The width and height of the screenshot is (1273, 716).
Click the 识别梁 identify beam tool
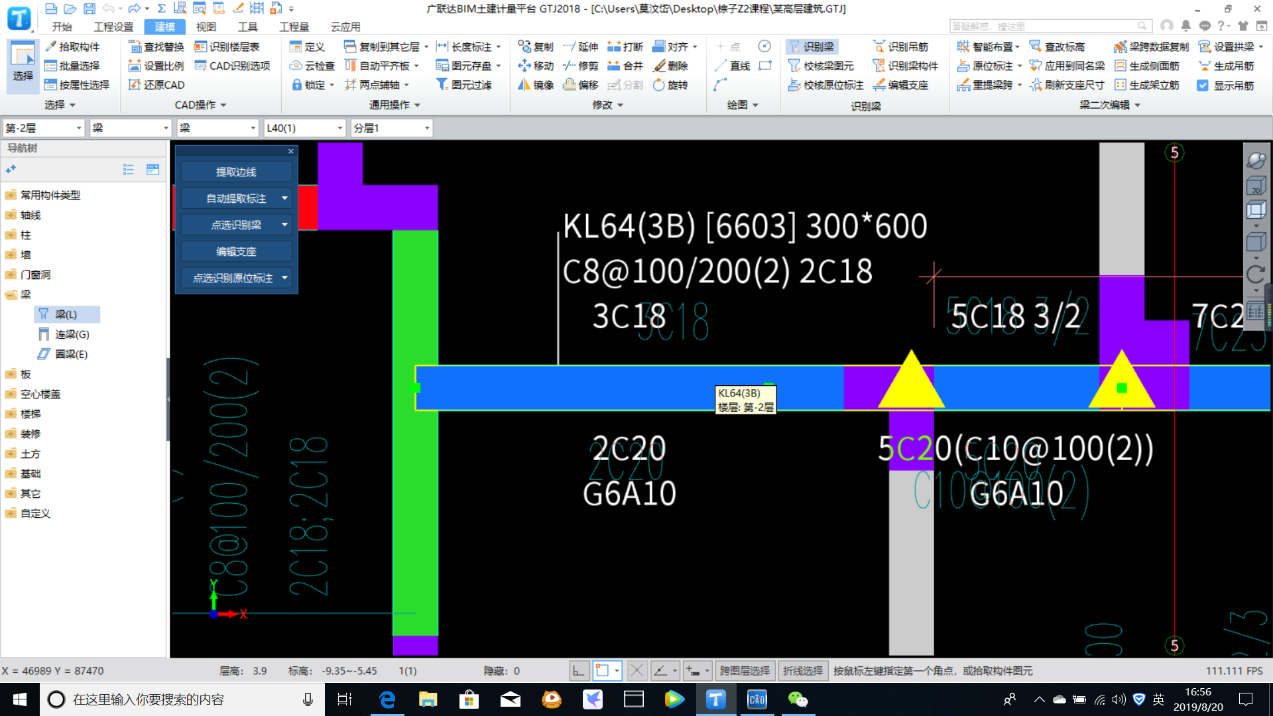coord(812,46)
